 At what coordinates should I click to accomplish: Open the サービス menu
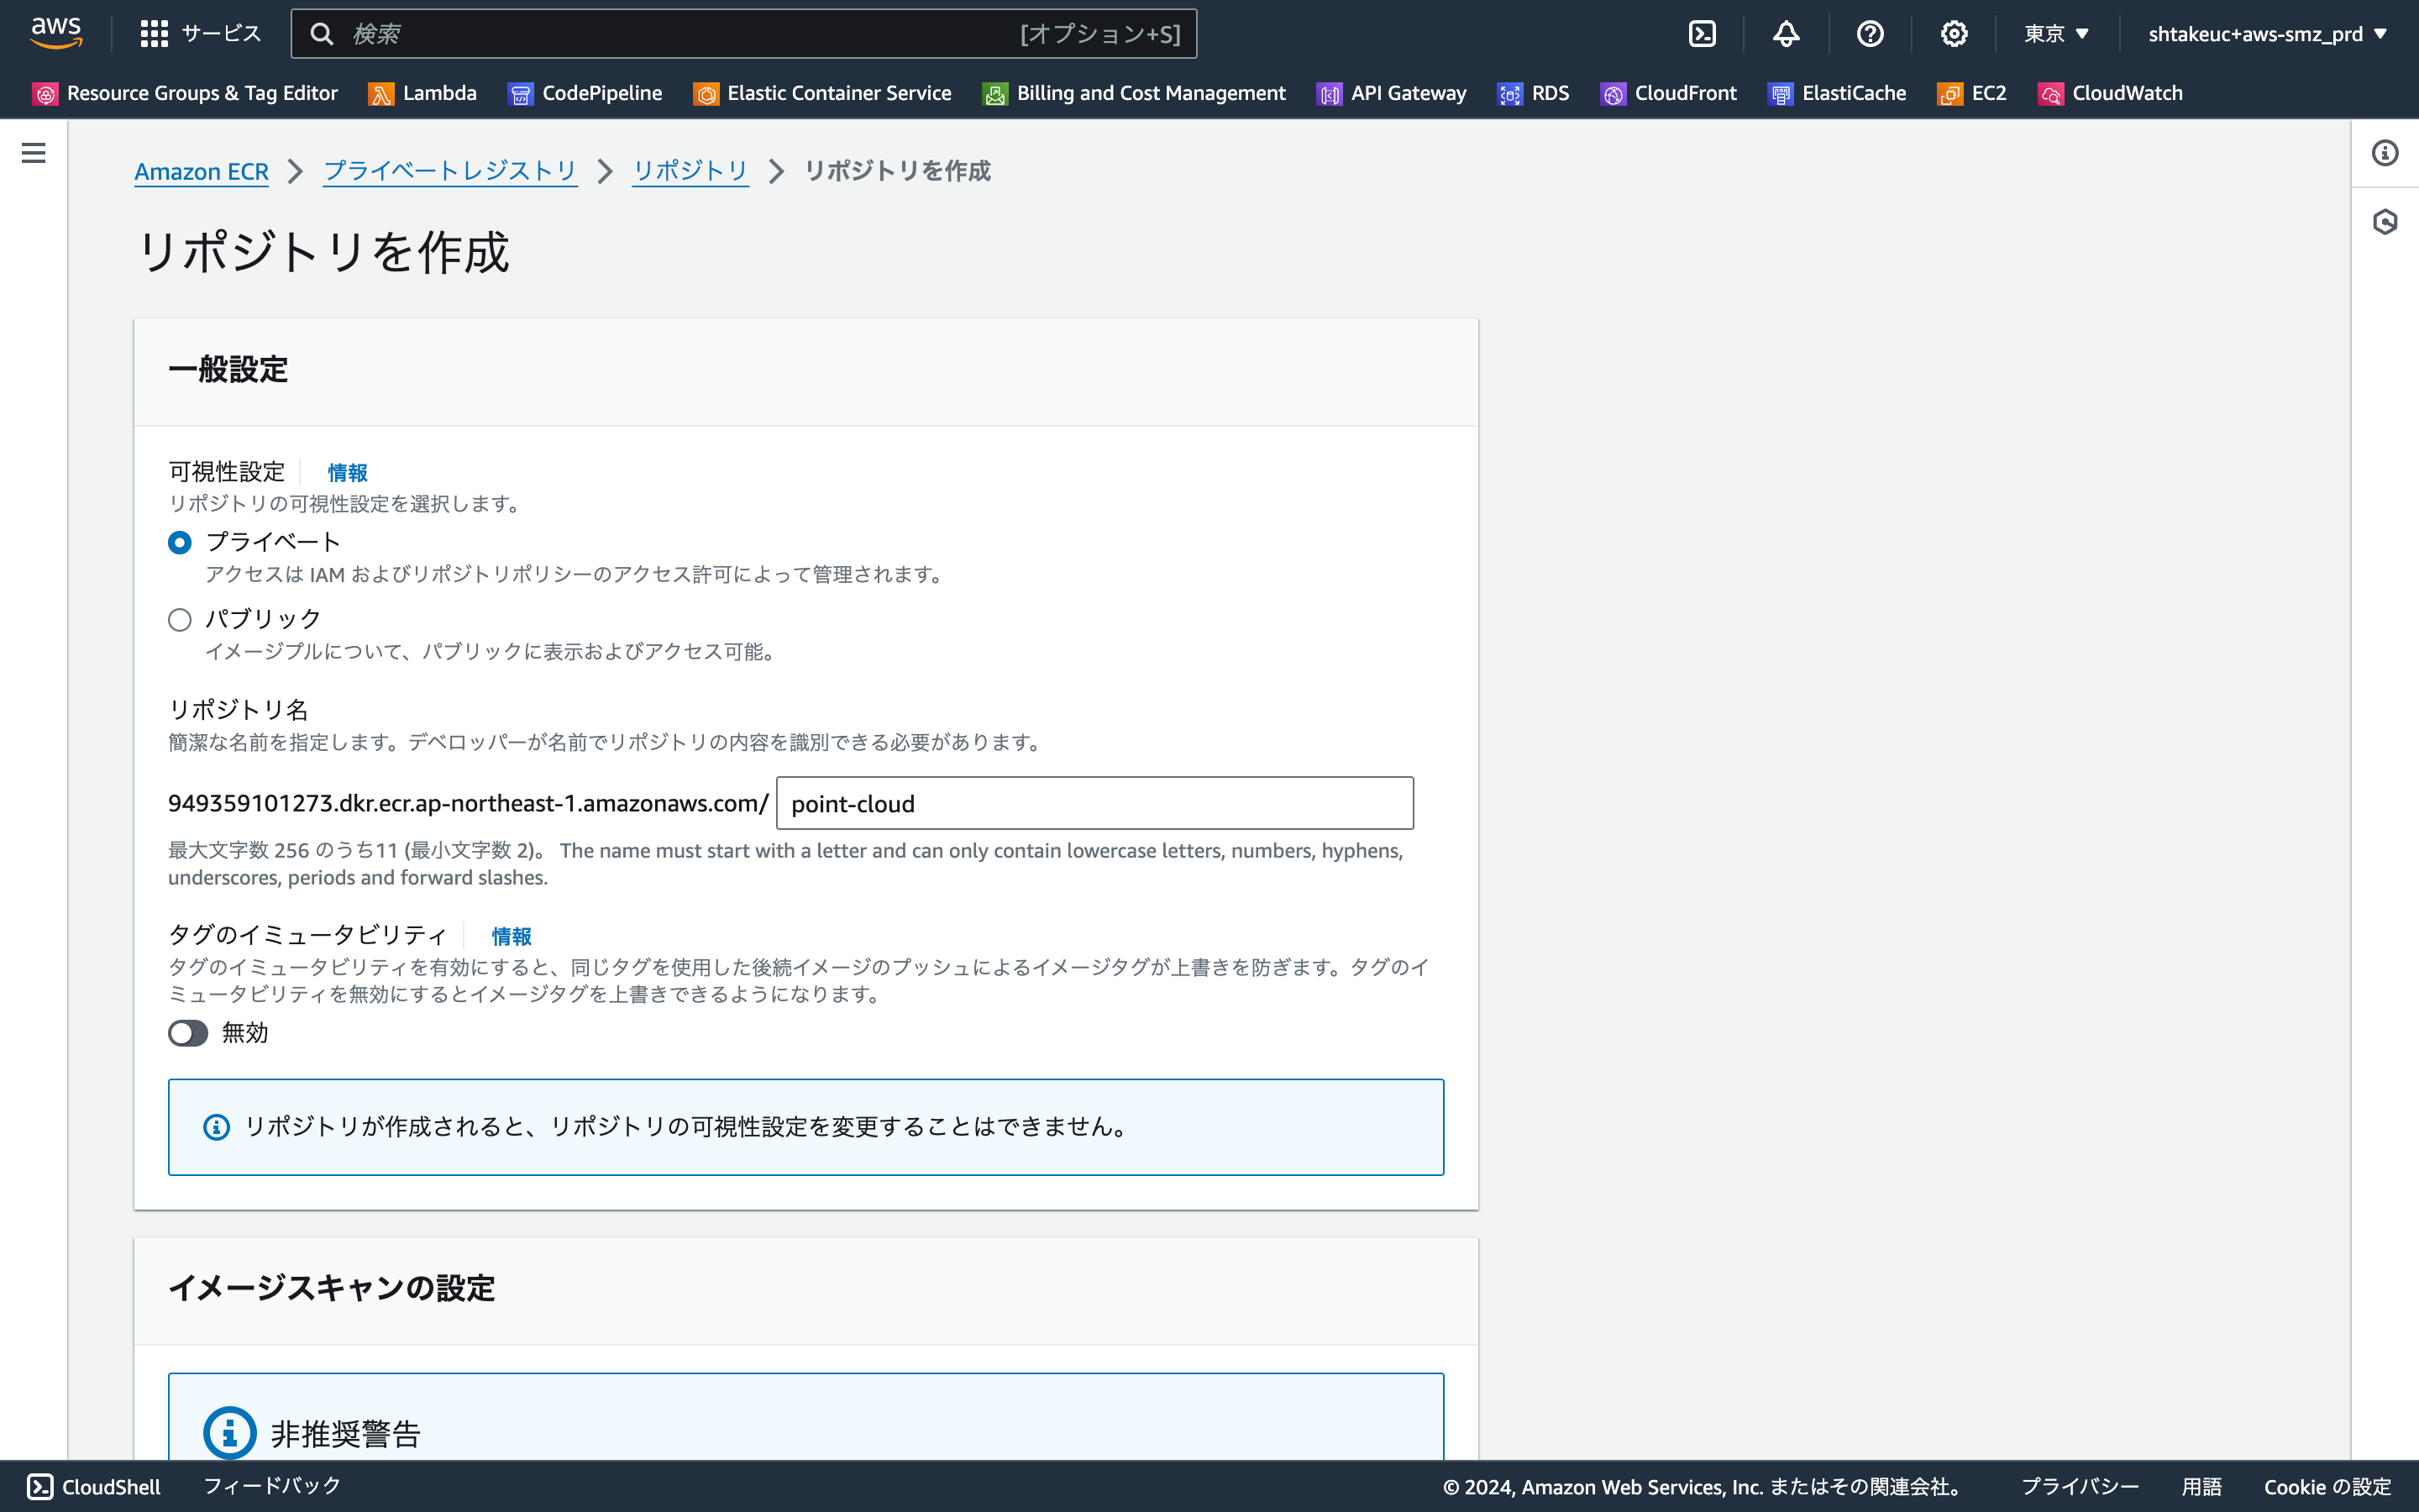tap(221, 34)
